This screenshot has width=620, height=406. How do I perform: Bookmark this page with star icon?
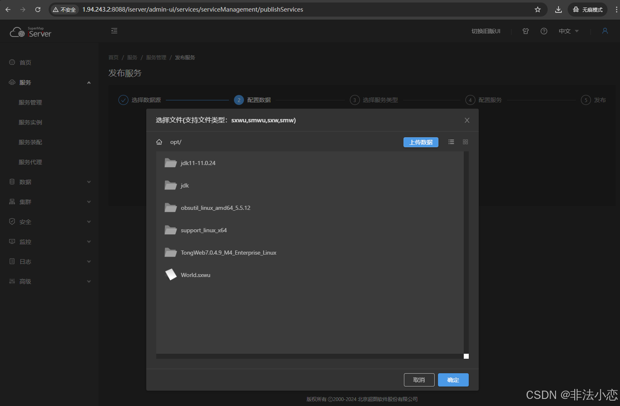pos(538,10)
